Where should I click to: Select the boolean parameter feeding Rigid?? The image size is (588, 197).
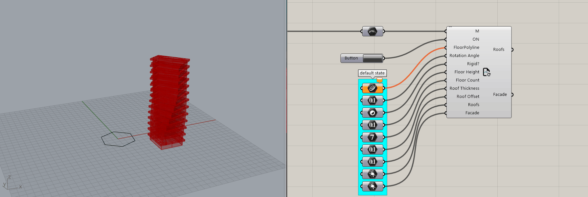[x=373, y=113]
